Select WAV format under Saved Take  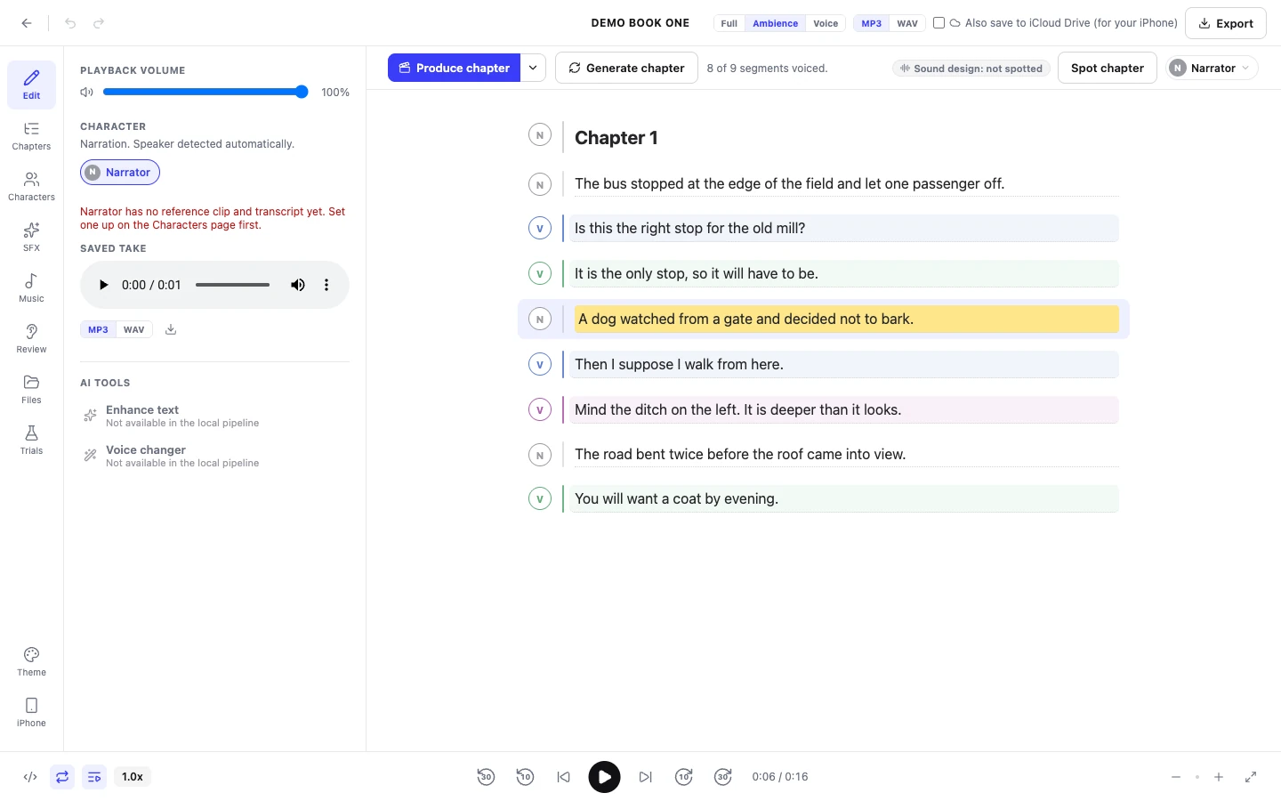point(134,329)
